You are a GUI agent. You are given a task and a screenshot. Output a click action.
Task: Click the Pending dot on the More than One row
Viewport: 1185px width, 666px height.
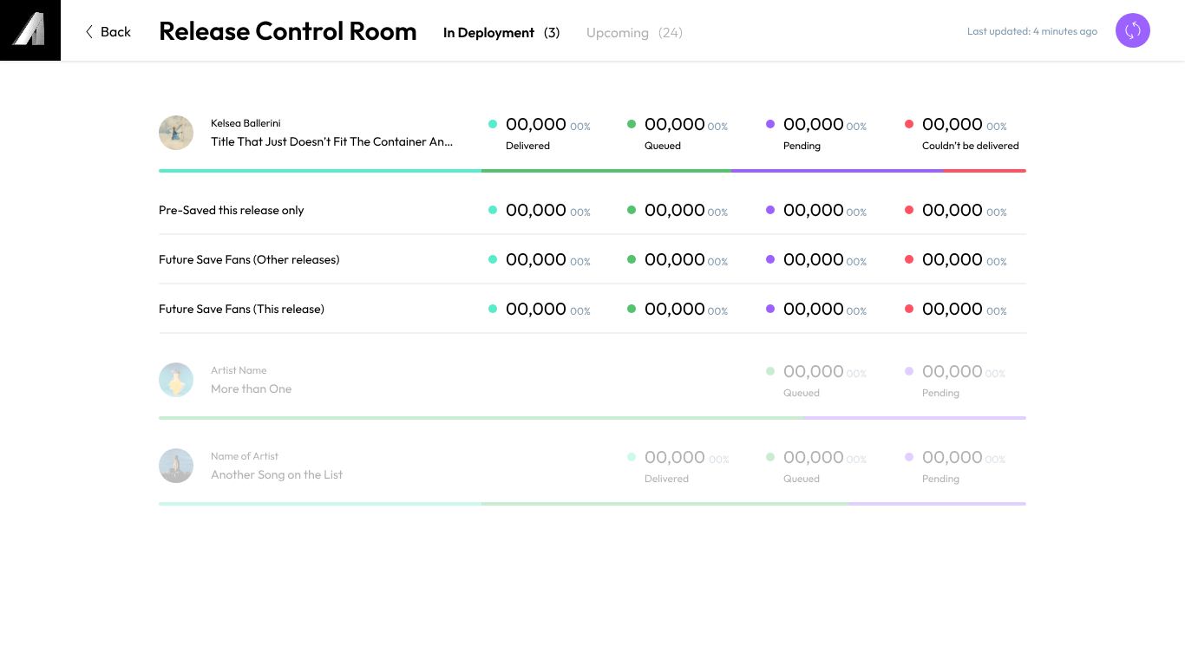pos(908,371)
